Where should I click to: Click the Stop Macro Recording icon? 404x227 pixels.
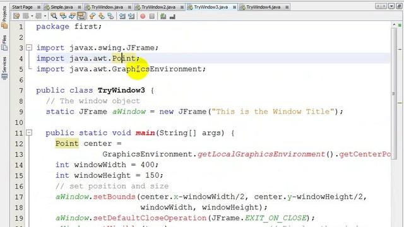point(152,16)
